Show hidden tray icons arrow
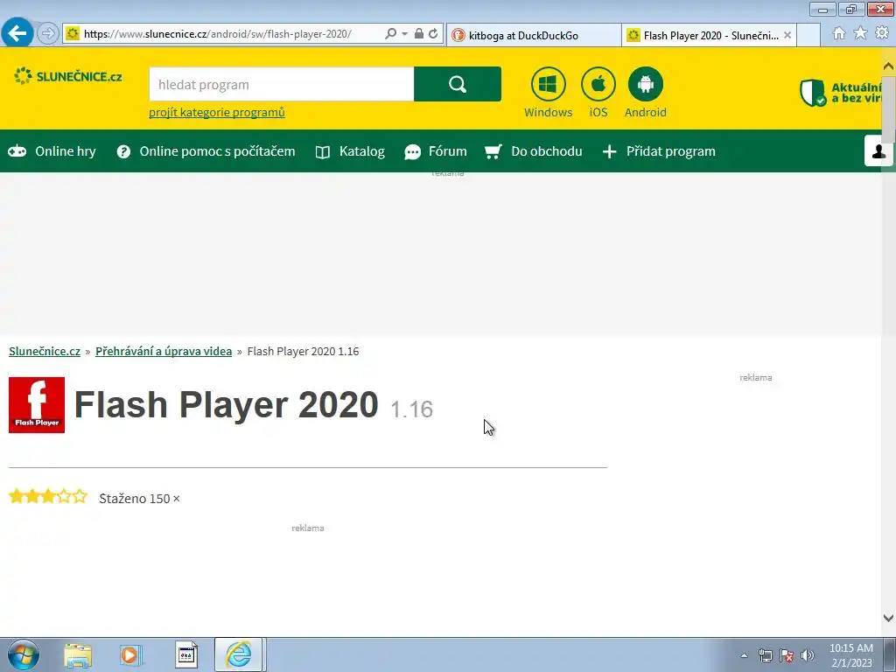 (x=744, y=655)
